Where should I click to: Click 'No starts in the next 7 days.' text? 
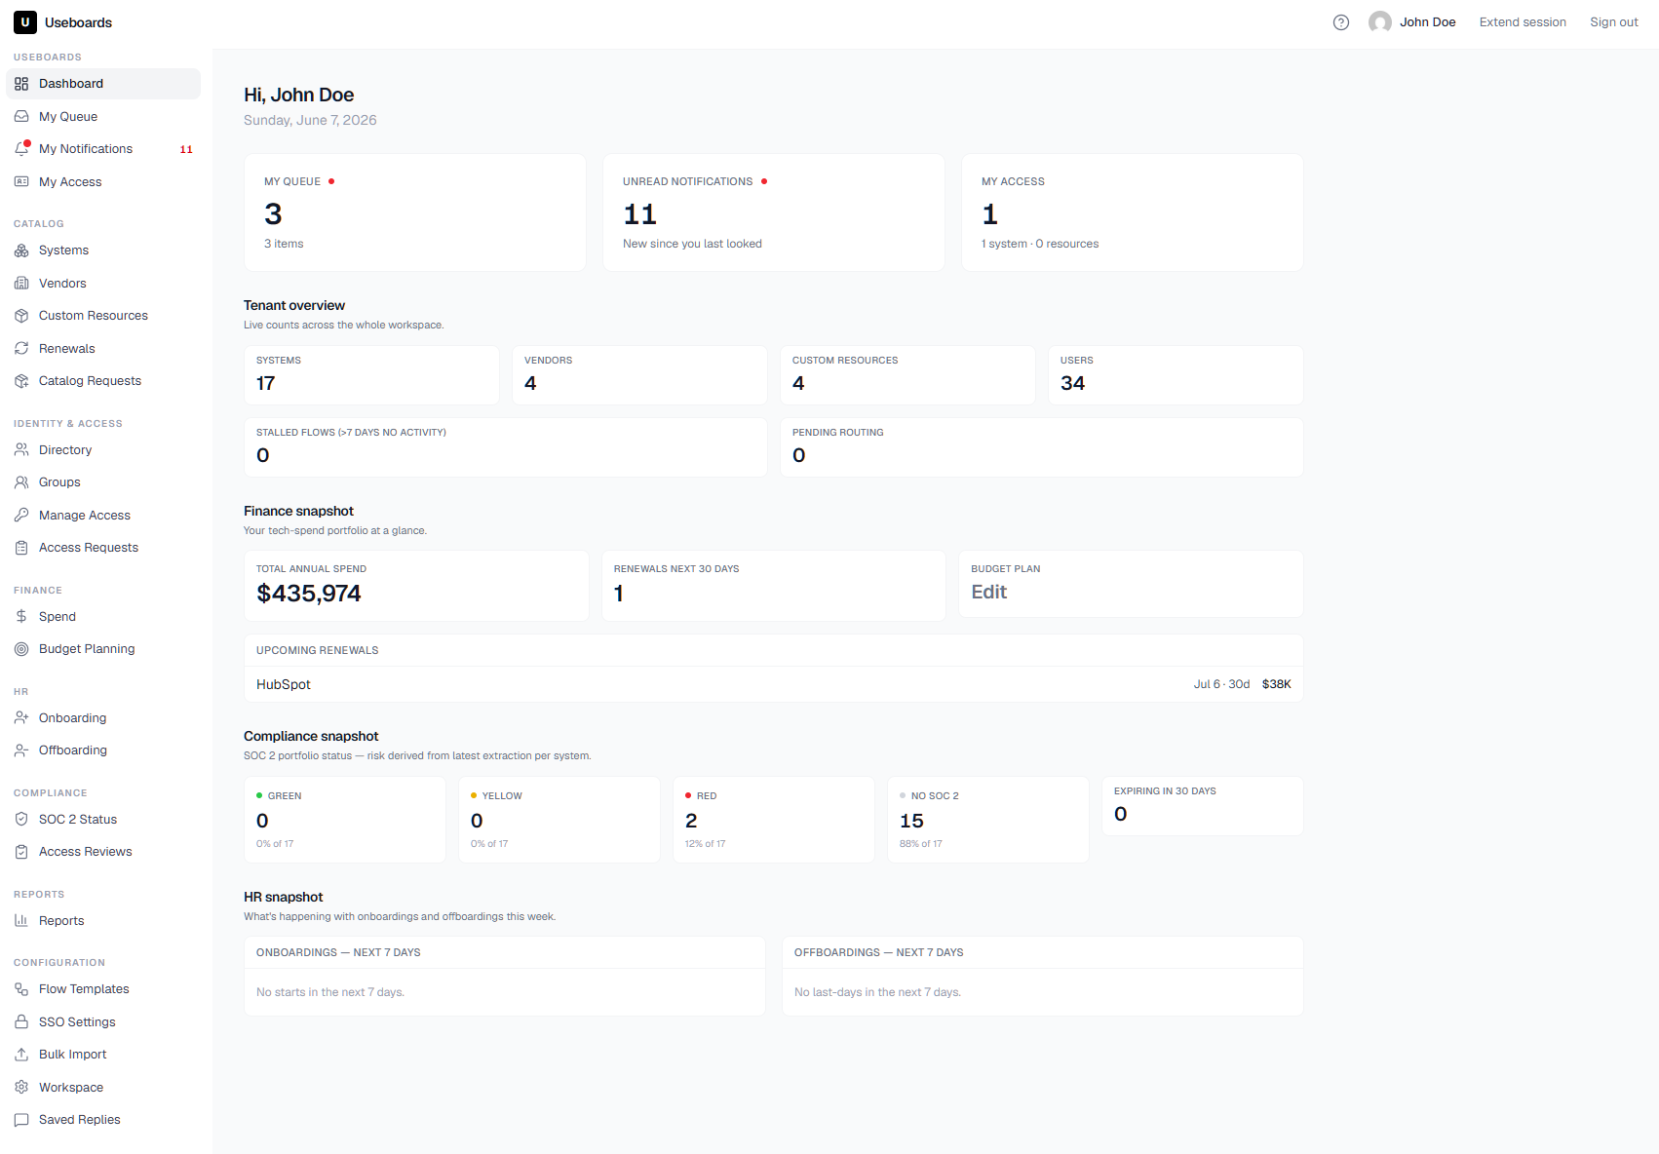(330, 992)
